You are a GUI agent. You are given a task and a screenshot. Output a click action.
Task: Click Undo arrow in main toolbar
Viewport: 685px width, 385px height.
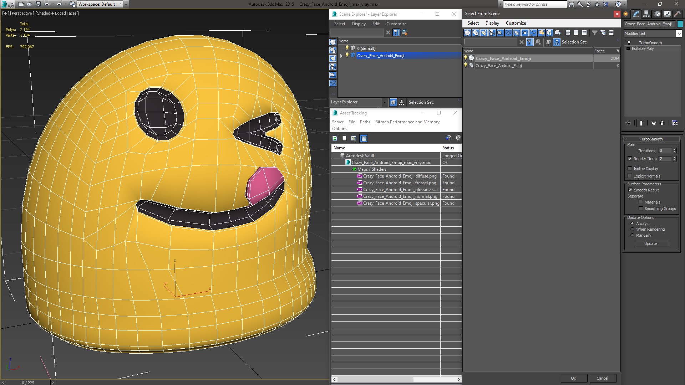46,4
